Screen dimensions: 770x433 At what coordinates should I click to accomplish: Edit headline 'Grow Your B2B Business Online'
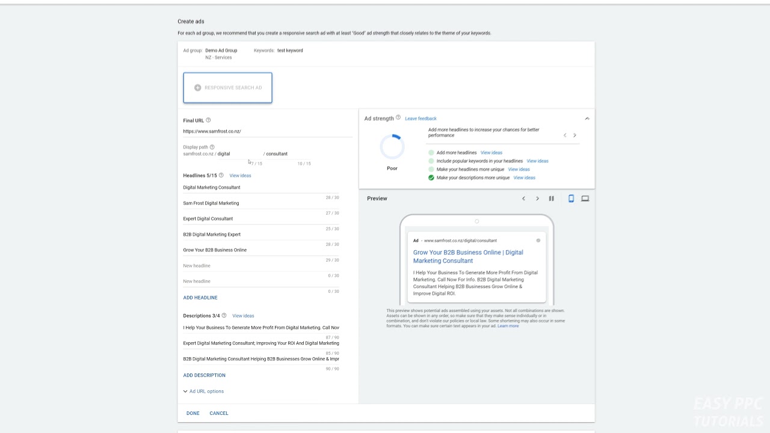(x=261, y=250)
